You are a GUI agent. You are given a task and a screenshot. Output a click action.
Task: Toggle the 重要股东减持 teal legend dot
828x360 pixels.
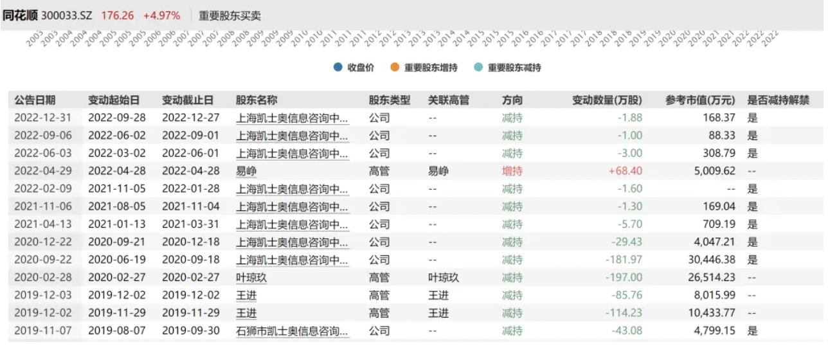pos(478,67)
